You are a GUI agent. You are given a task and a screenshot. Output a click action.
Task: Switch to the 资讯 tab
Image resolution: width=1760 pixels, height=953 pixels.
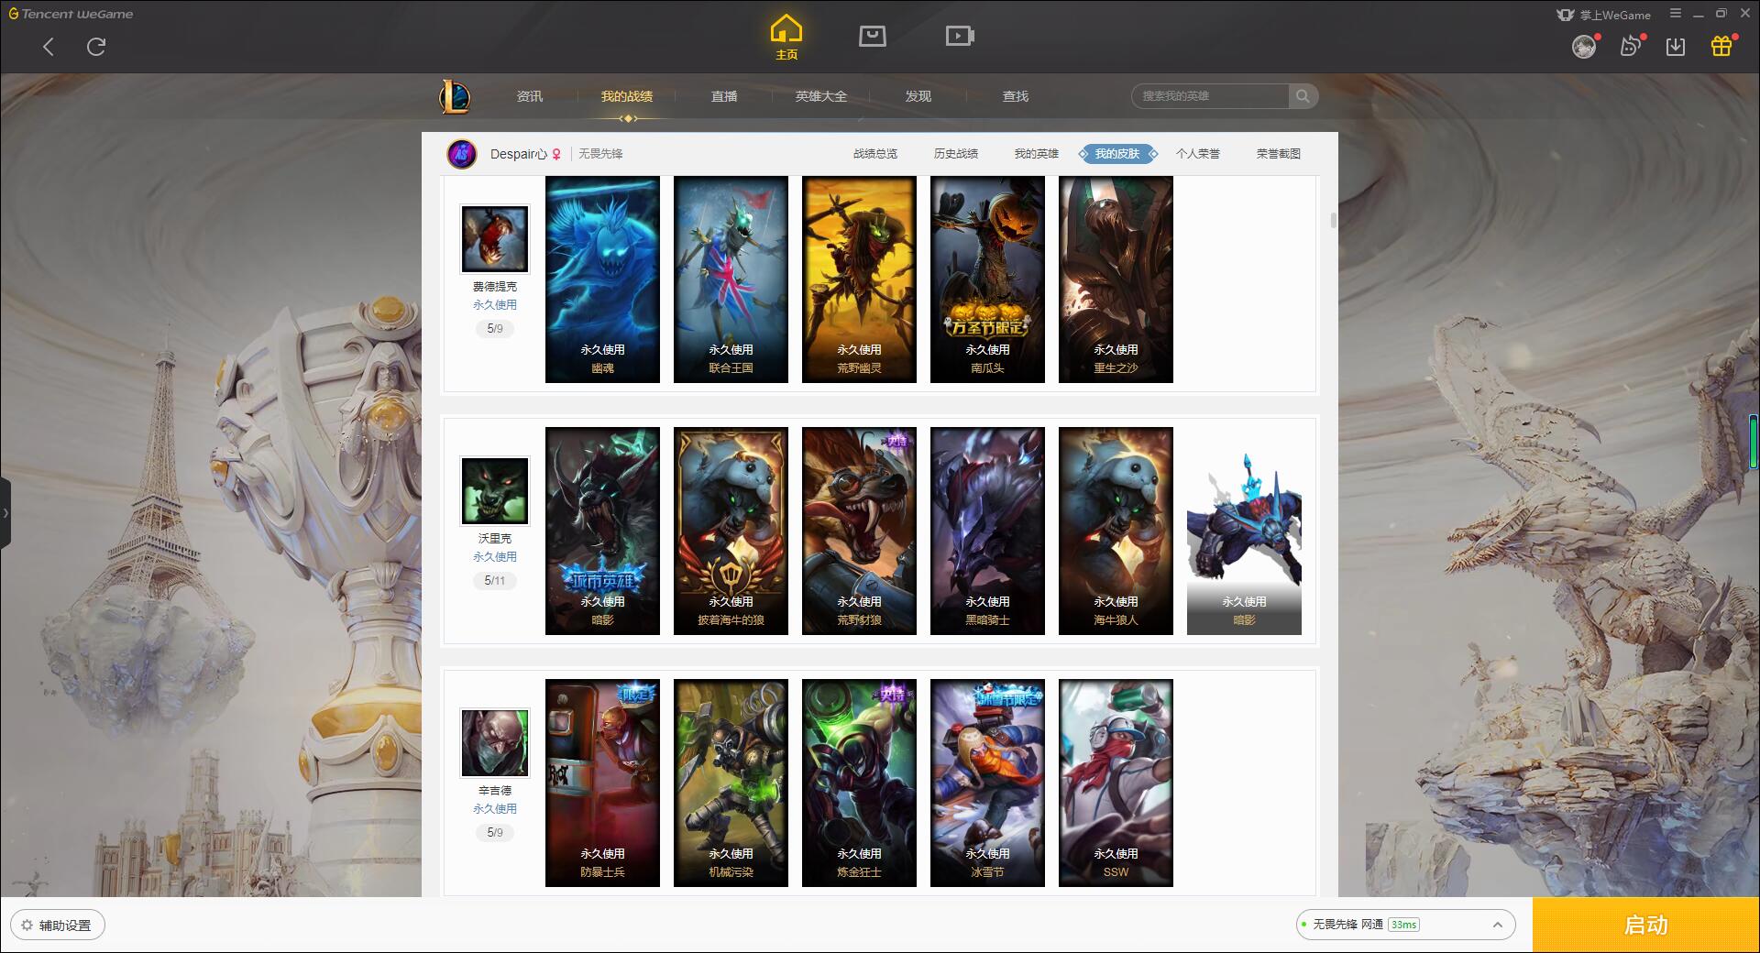point(530,96)
